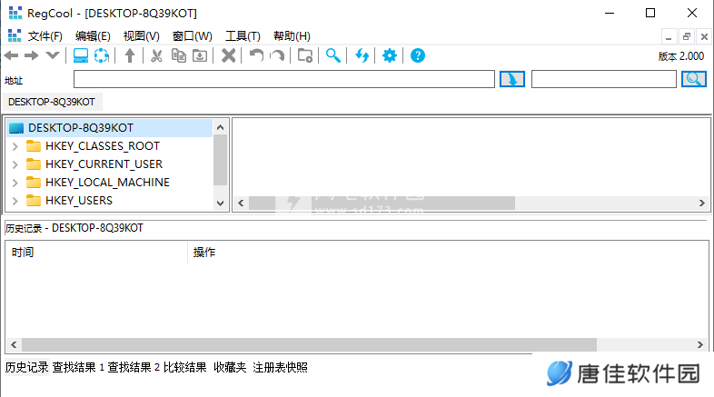
Task: Switch to the 历史记录 tab
Action: pyautogui.click(x=27, y=367)
